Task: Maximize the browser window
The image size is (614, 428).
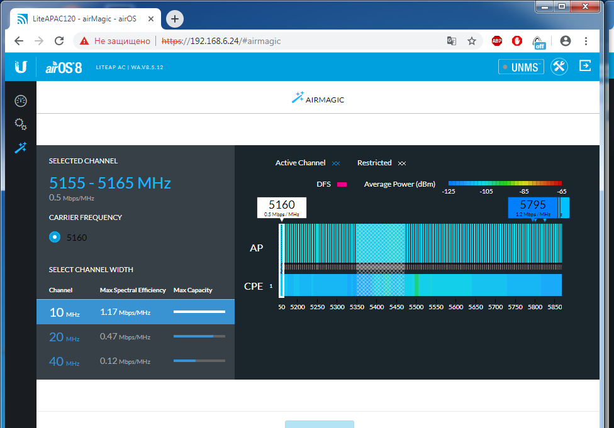Action: [x=562, y=6]
